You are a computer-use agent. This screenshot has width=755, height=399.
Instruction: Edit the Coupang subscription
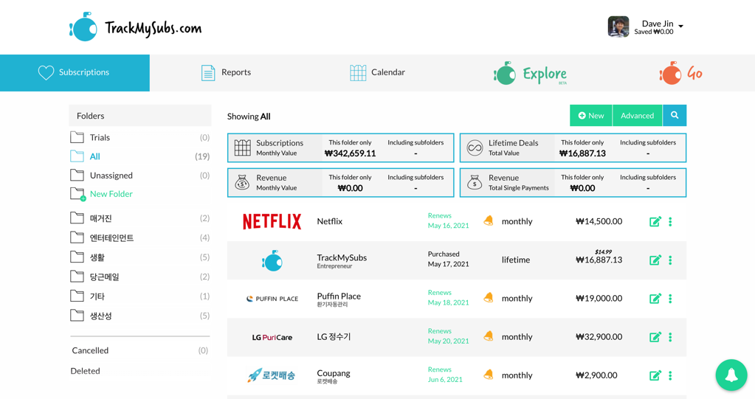click(x=655, y=375)
